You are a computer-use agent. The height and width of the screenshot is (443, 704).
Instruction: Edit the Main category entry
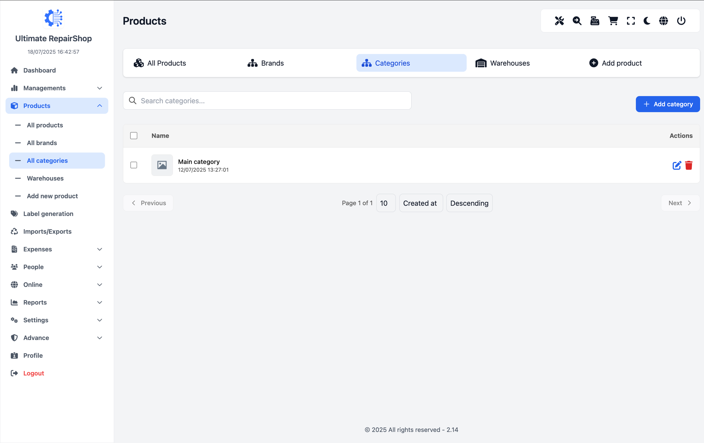tap(676, 165)
